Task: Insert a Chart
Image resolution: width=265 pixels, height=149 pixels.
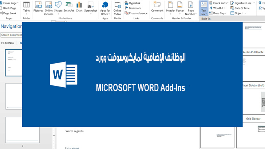Action: click(x=79, y=7)
